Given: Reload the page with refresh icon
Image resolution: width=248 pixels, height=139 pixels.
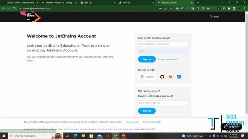Looking at the screenshot, I should click(x=14, y=8).
